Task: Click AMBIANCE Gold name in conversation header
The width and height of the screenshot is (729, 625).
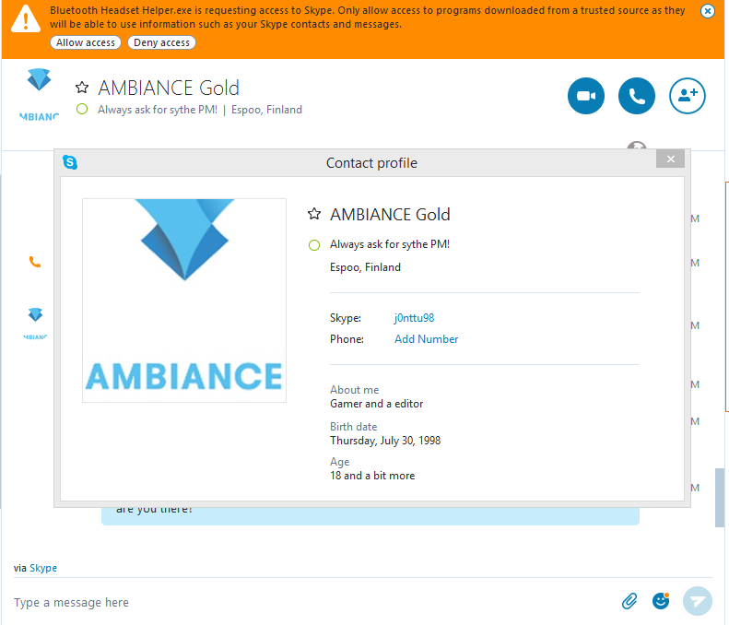Action: [x=169, y=88]
